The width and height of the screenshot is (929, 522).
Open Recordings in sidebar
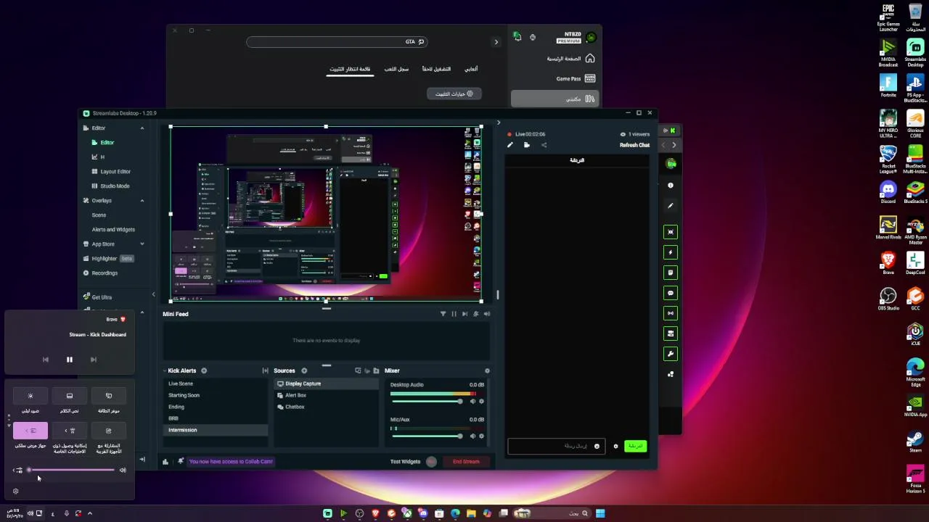(x=105, y=273)
